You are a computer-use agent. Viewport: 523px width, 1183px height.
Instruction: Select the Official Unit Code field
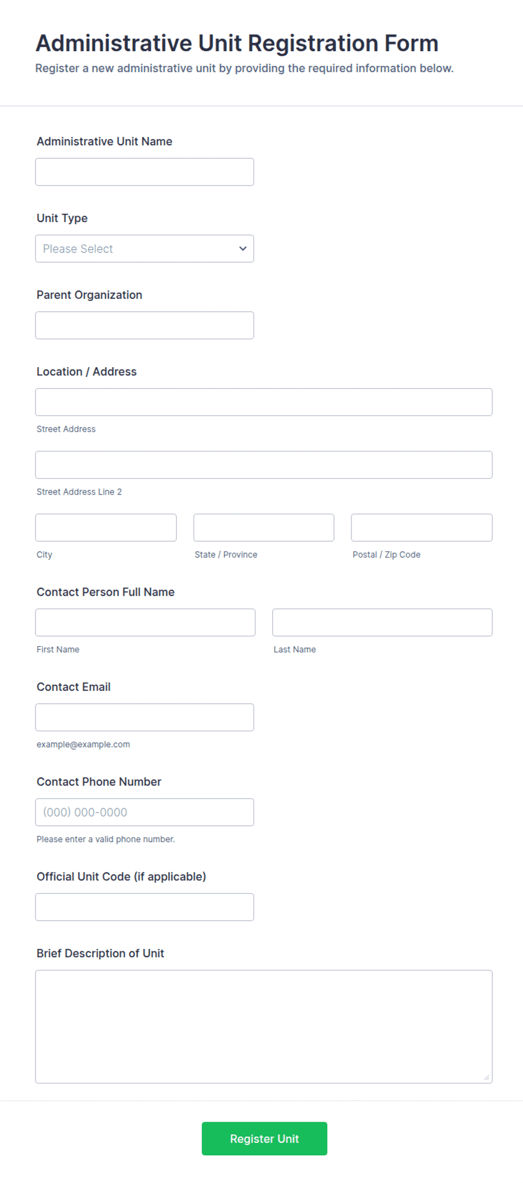point(145,907)
